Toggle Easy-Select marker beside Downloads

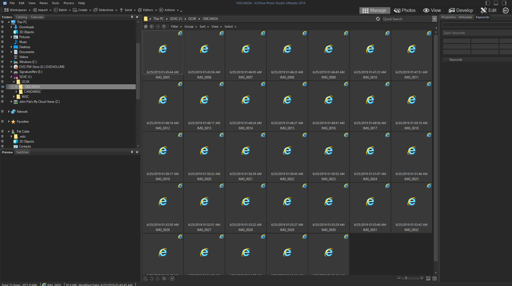tap(2, 27)
